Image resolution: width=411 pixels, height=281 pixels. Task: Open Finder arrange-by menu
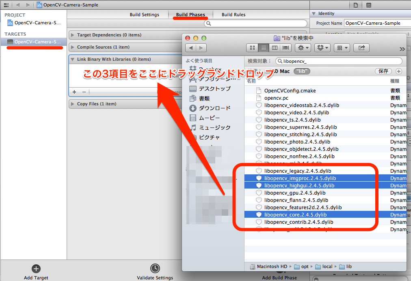tap(342, 48)
